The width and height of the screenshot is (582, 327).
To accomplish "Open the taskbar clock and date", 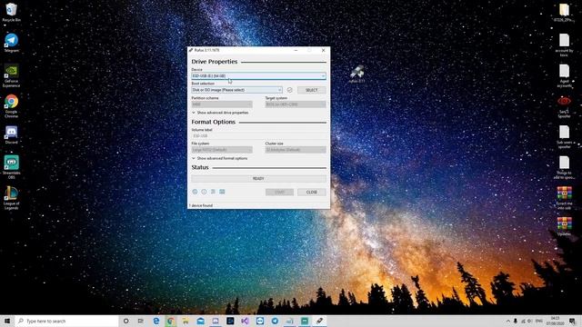I will coord(556,321).
